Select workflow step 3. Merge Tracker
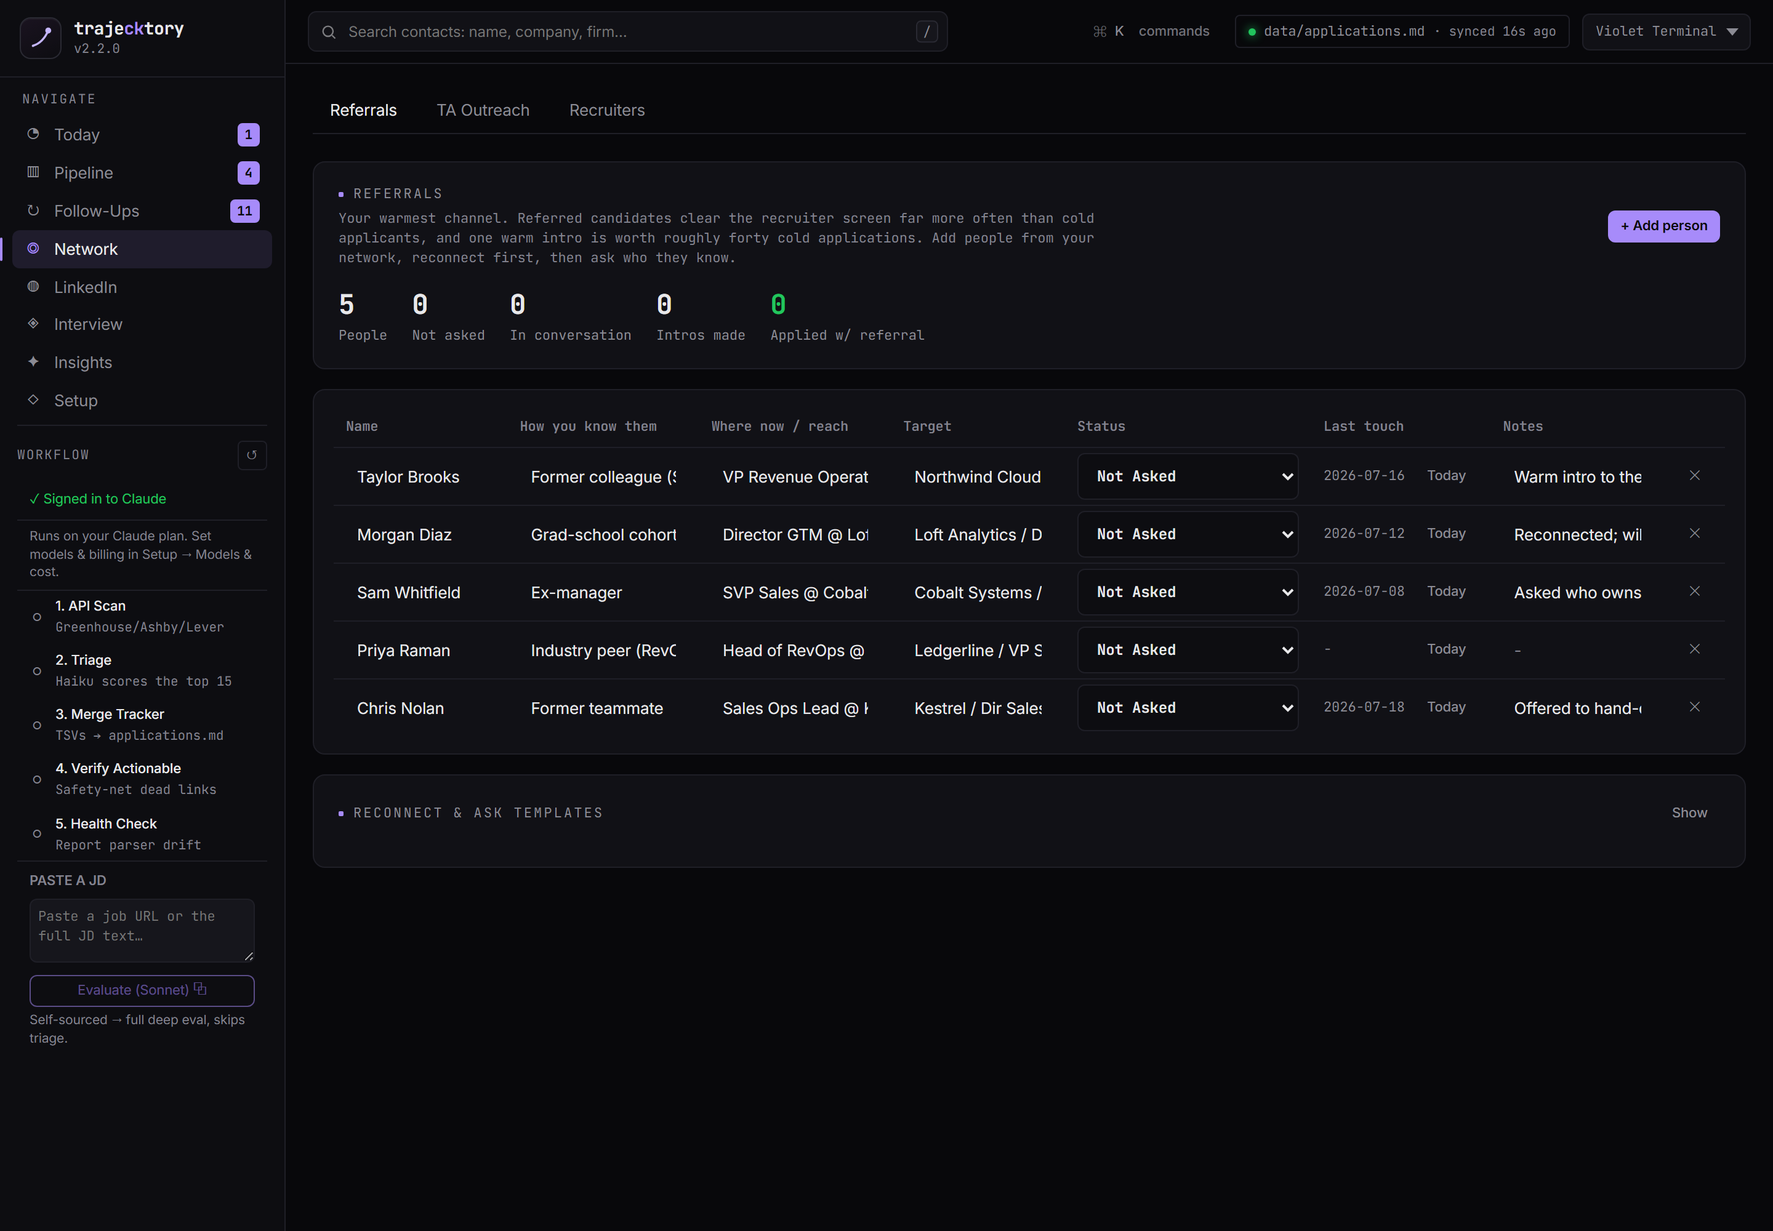The image size is (1773, 1231). pyautogui.click(x=142, y=724)
